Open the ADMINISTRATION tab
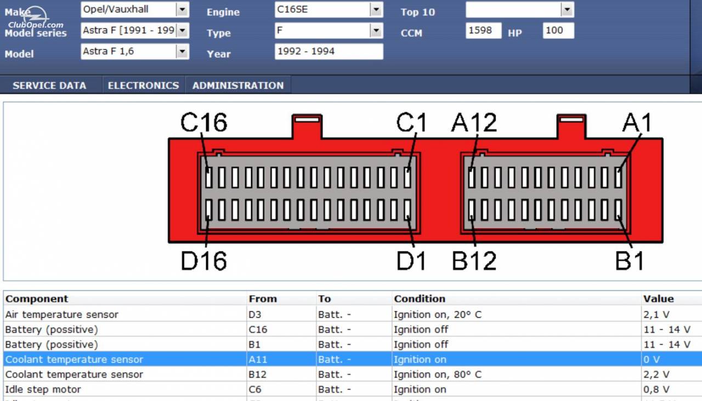Viewport: 702px width, 401px height. 238,85
